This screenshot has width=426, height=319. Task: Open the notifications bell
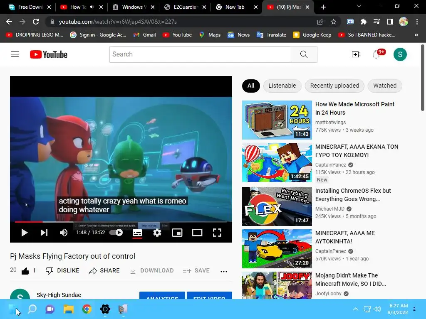pos(376,54)
